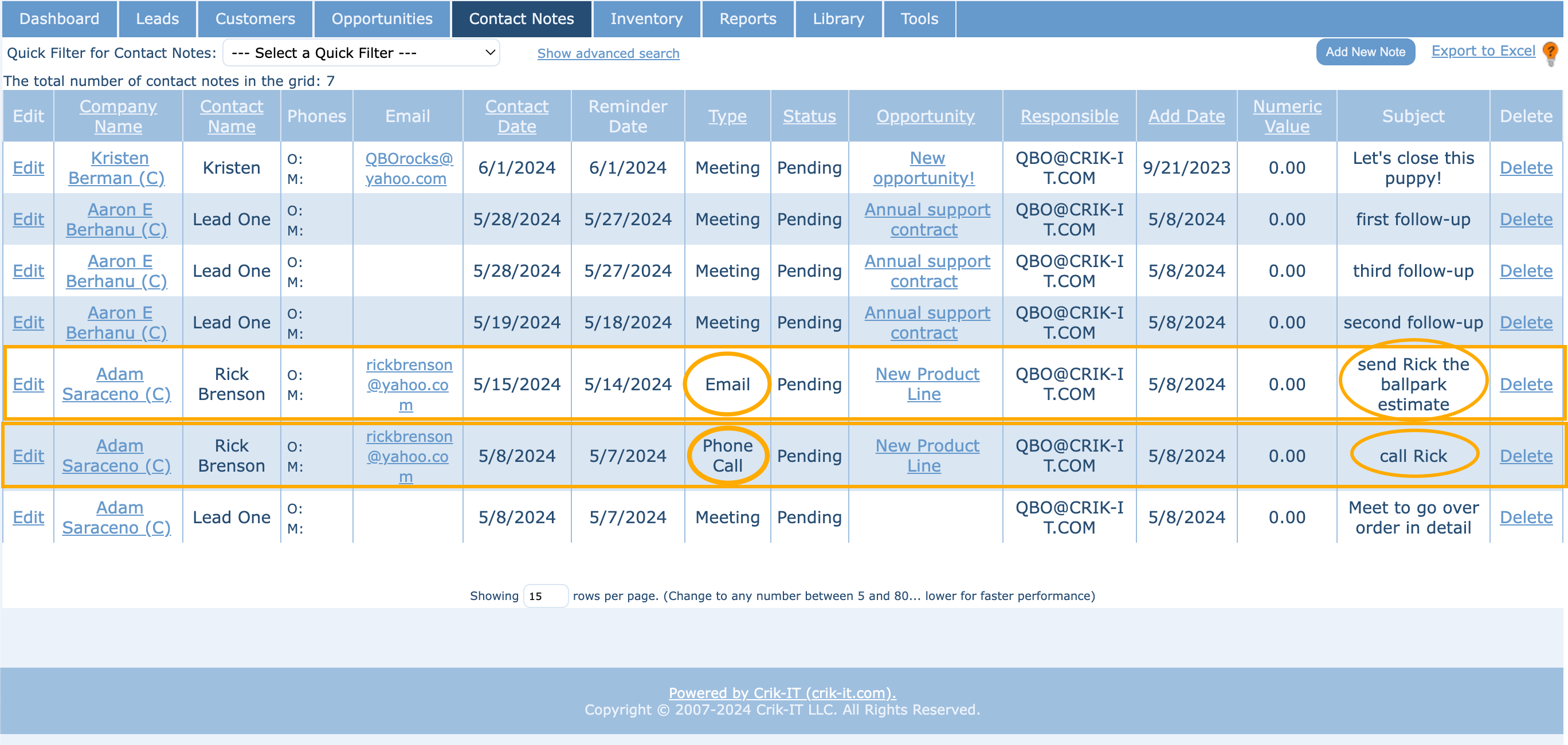Edit the Kristen Berman contact note
This screenshot has height=745, width=1568.
pyautogui.click(x=28, y=168)
